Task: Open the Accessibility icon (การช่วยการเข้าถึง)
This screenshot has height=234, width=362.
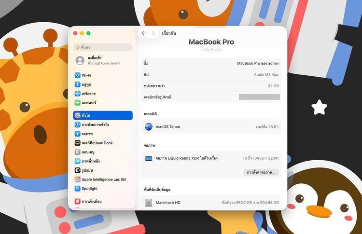Action: pyautogui.click(x=78, y=124)
